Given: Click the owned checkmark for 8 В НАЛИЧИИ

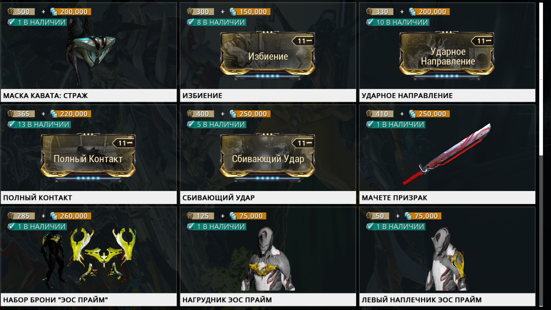Looking at the screenshot, I should [x=190, y=22].
